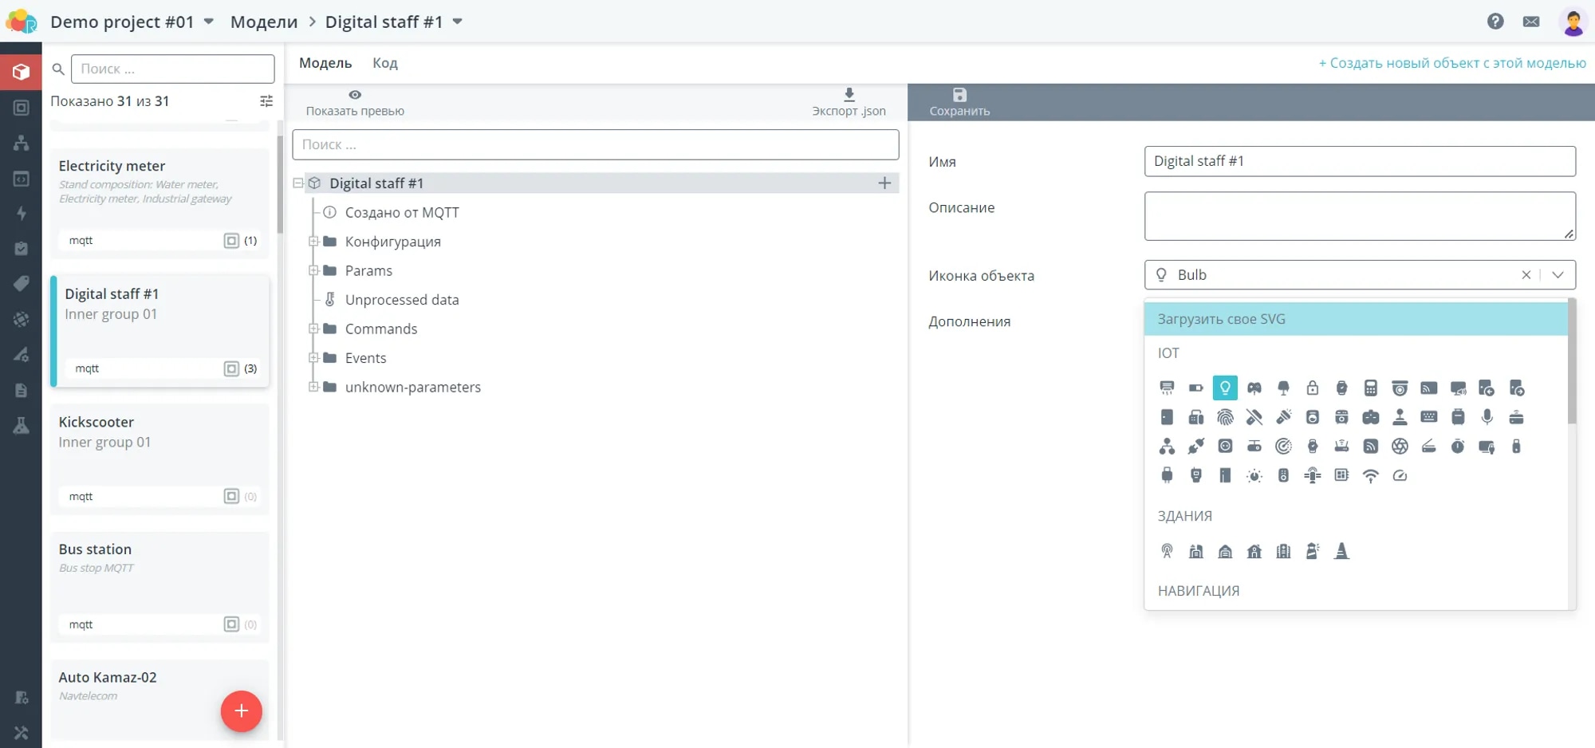Choose the traffic cone icon under ЗДАНИЯ
This screenshot has height=748, width=1595.
pyautogui.click(x=1341, y=551)
